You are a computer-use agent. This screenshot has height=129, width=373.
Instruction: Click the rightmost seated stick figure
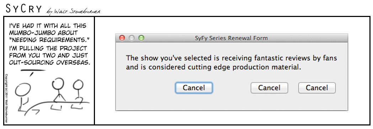(x=78, y=94)
